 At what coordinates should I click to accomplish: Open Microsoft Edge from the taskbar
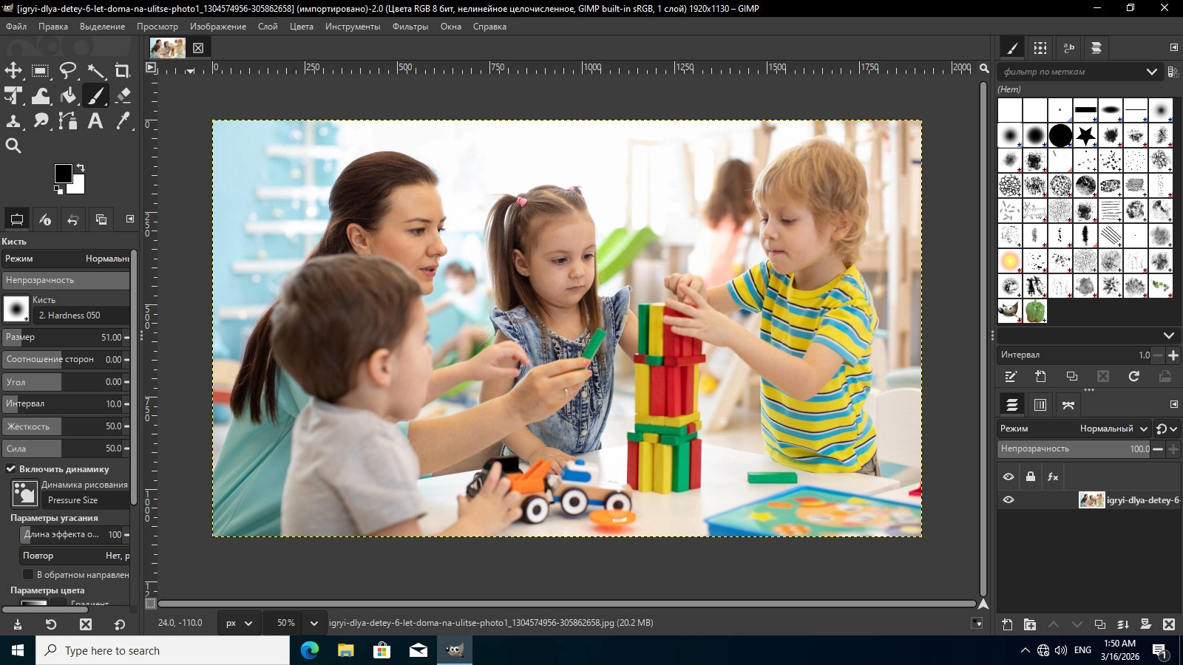coord(309,650)
